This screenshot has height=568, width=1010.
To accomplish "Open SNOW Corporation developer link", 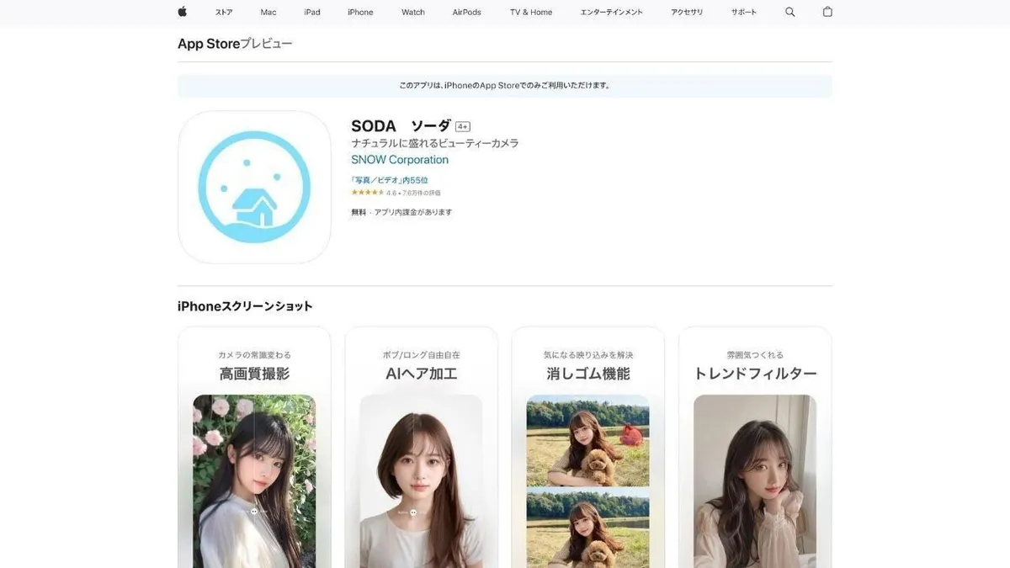I will point(400,160).
